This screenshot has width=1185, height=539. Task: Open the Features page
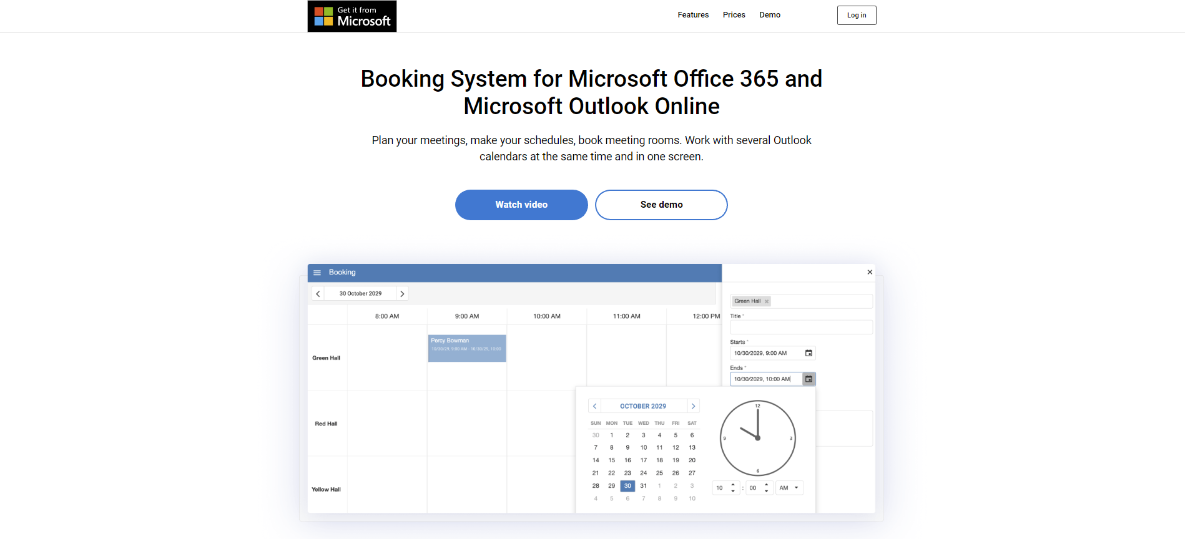[693, 15]
